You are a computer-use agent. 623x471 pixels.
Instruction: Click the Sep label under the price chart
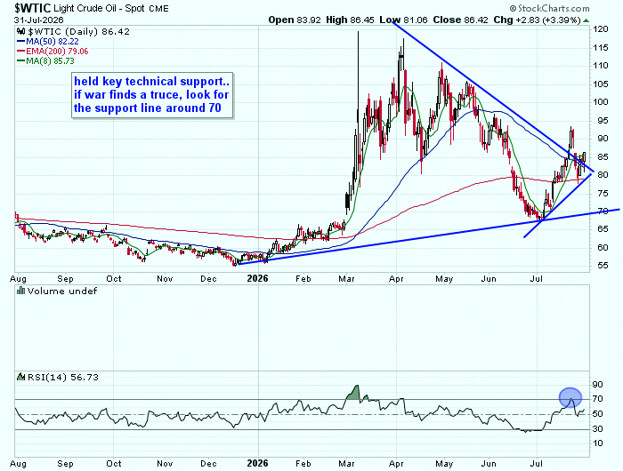point(65,279)
